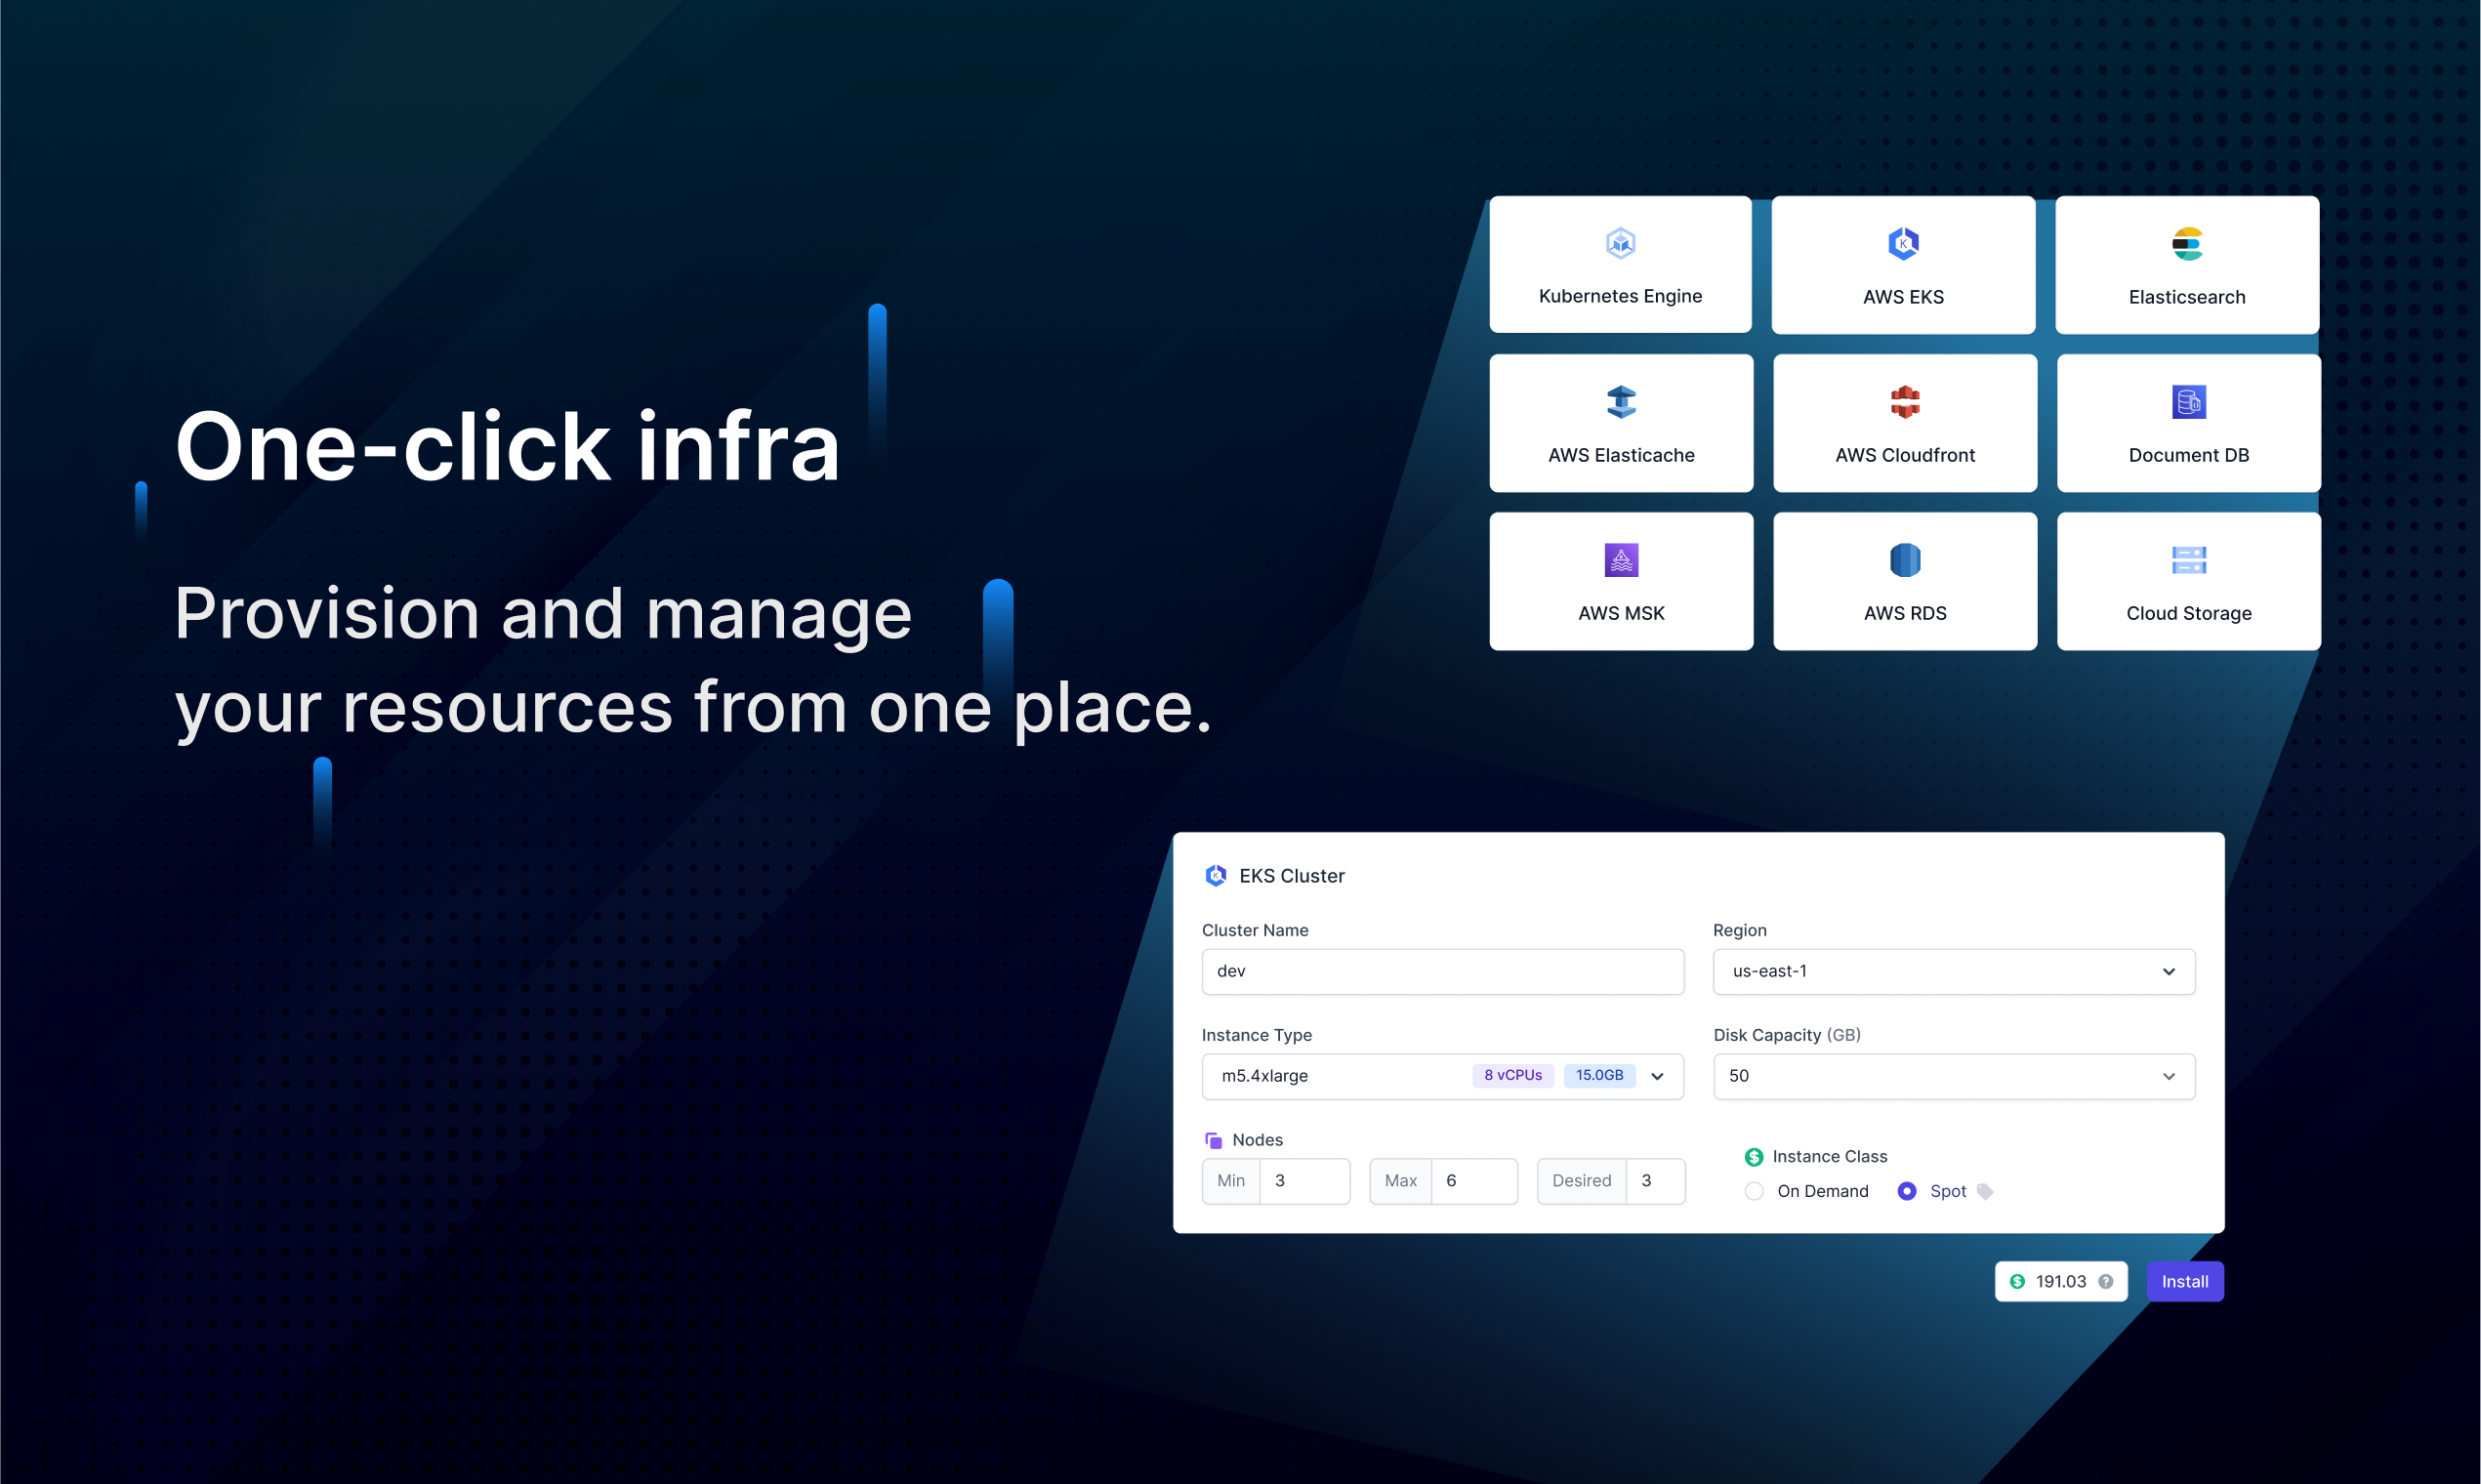Click the EKS Cluster title text

pos(1291,876)
